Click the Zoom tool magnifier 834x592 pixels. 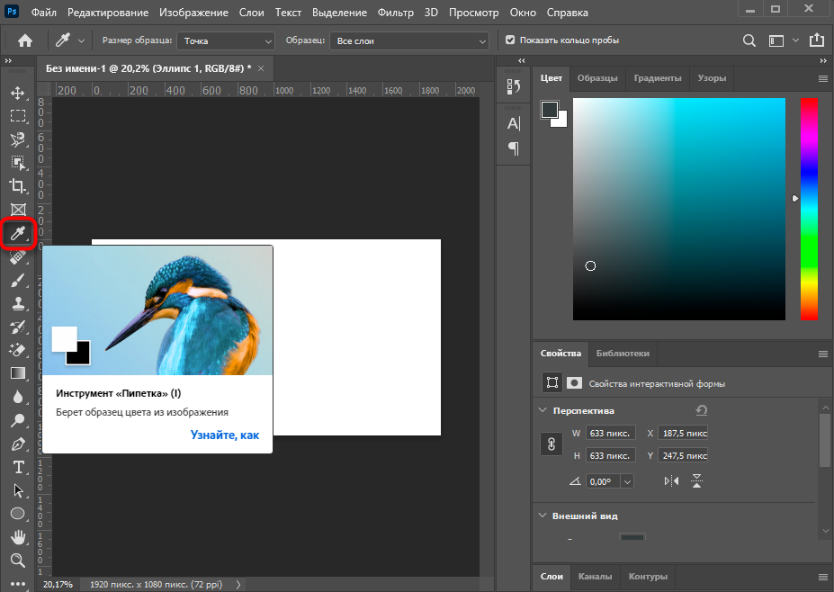click(x=17, y=561)
